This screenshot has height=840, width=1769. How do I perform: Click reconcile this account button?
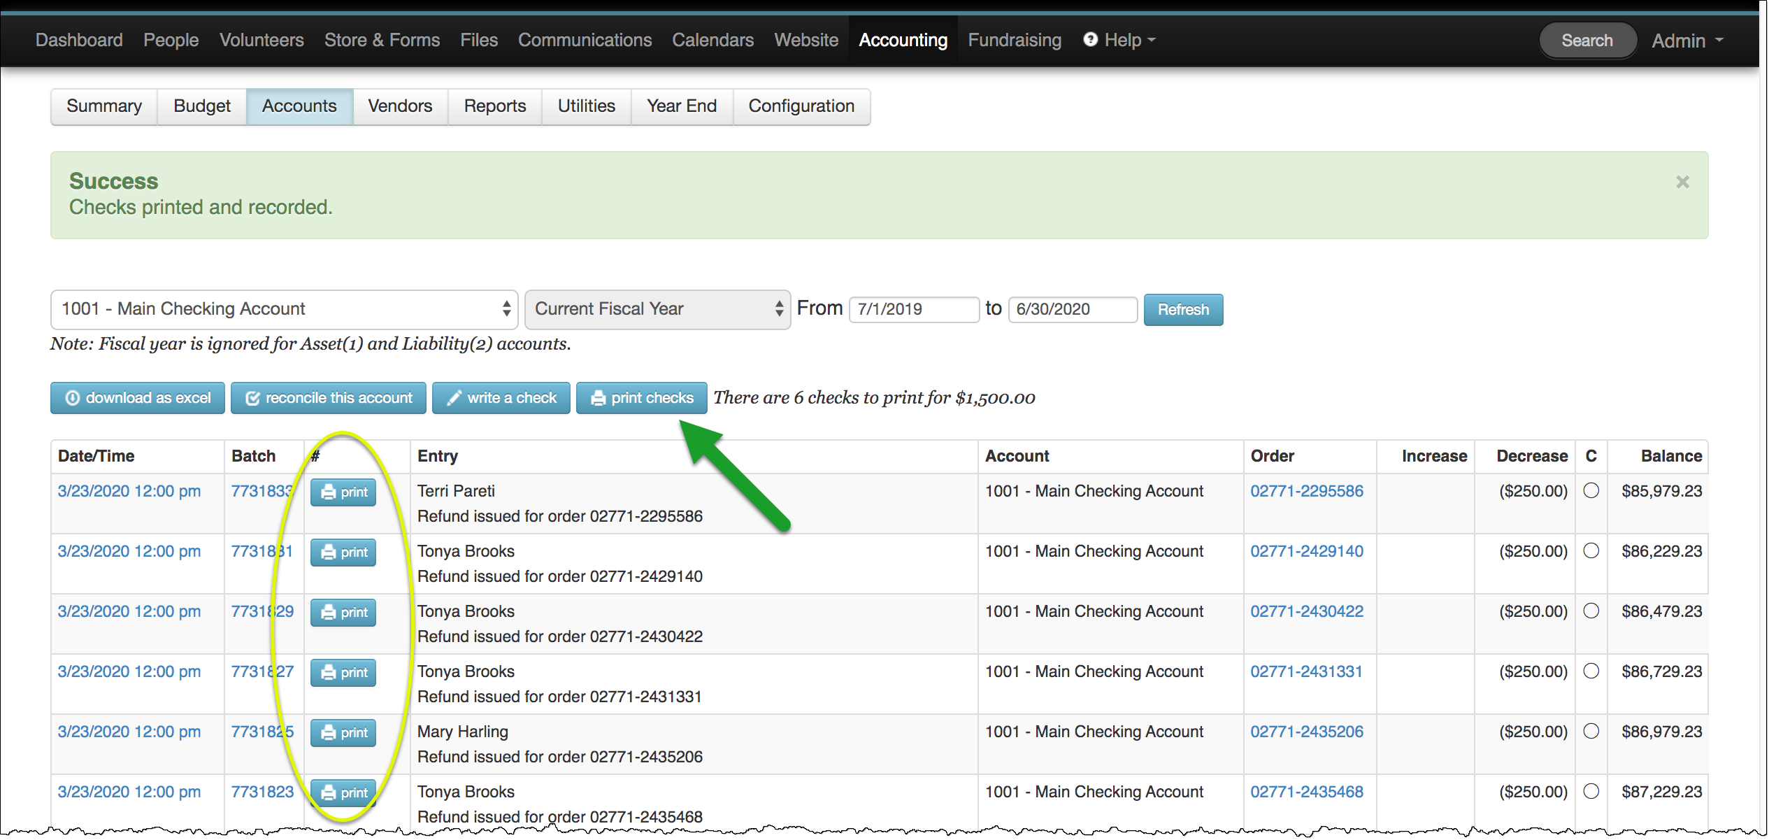[328, 398]
